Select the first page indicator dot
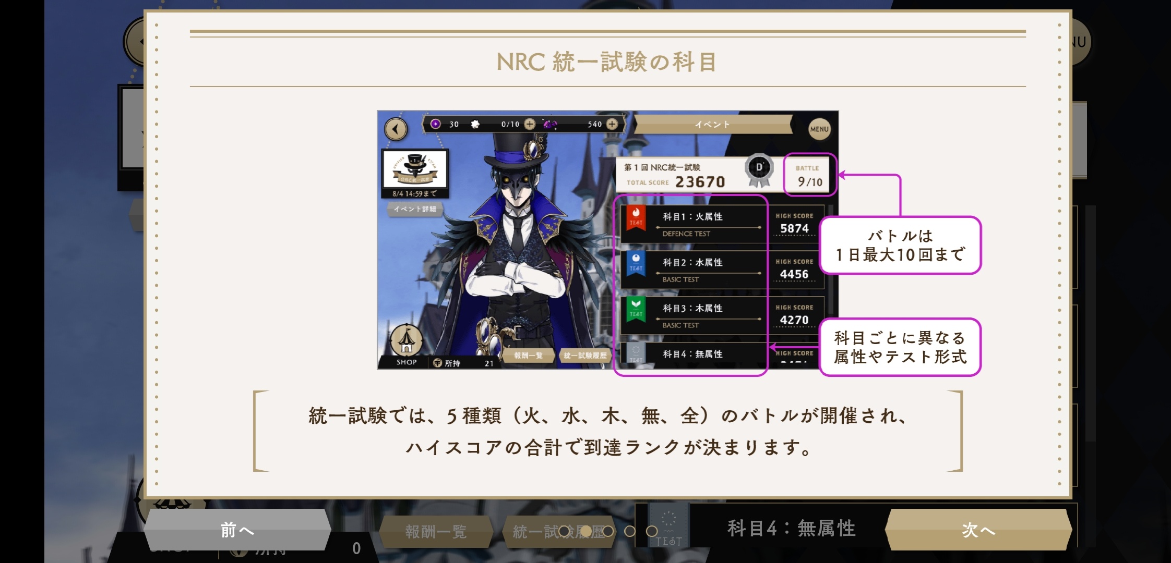The image size is (1171, 563). click(564, 531)
